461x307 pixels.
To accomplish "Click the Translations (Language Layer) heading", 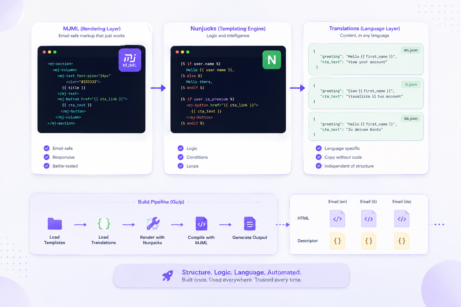I will (x=364, y=28).
